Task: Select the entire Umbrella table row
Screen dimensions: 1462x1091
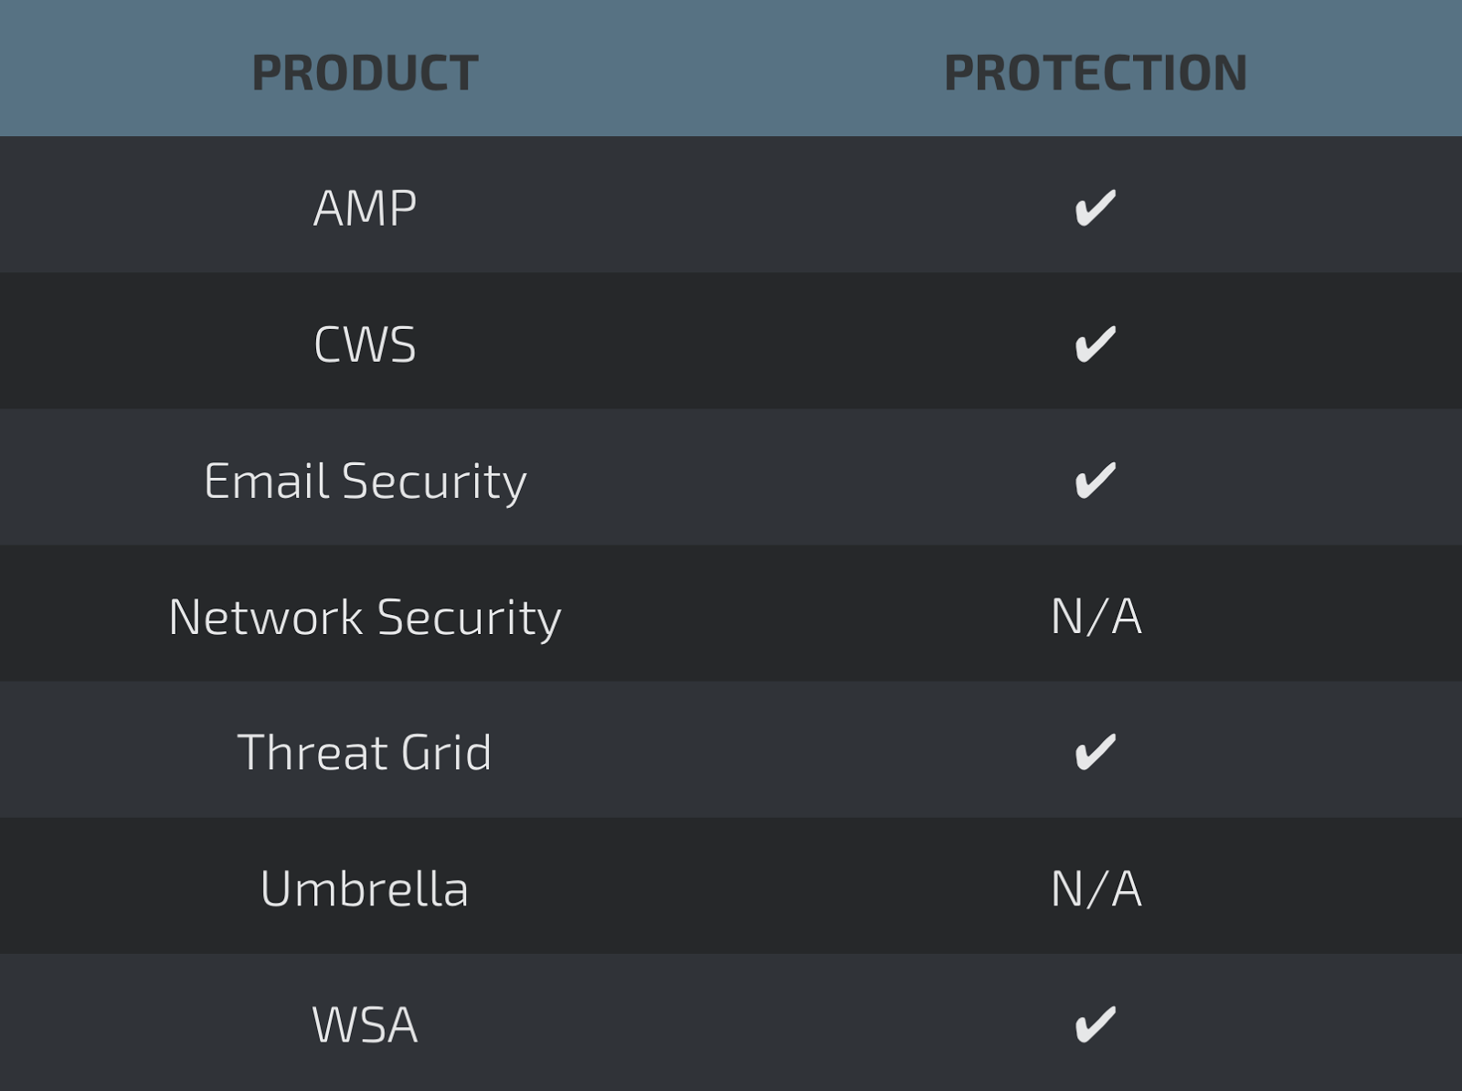Action: pyautogui.click(x=731, y=886)
